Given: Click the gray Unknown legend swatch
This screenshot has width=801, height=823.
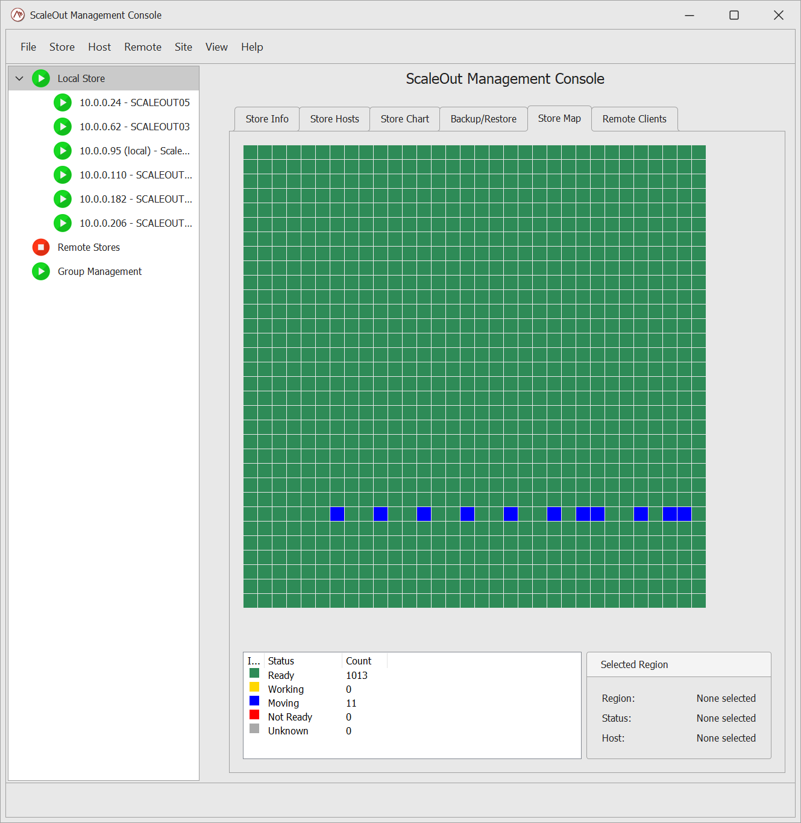Looking at the screenshot, I should 254,729.
